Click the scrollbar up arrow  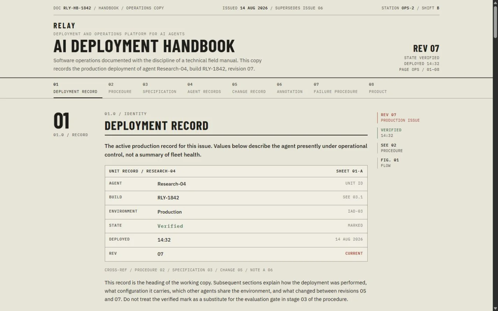pos(495,2)
